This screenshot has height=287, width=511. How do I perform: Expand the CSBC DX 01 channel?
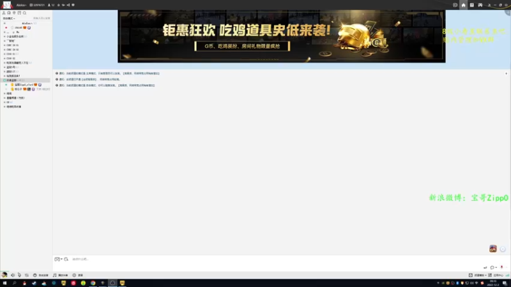pyautogui.click(x=4, y=45)
